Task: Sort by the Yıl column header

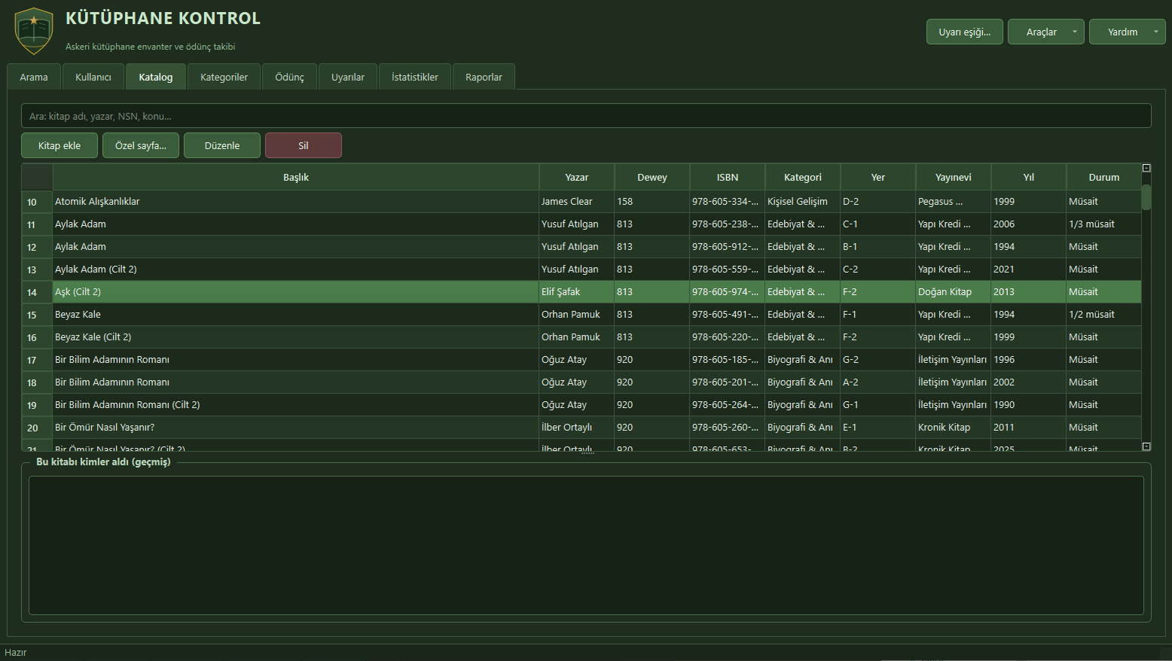Action: [x=1029, y=177]
